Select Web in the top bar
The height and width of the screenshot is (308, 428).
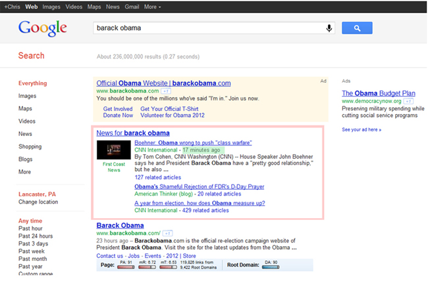32,7
